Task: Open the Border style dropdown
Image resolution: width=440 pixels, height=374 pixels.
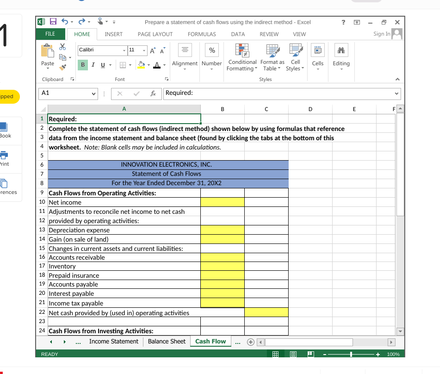Action: pos(130,65)
